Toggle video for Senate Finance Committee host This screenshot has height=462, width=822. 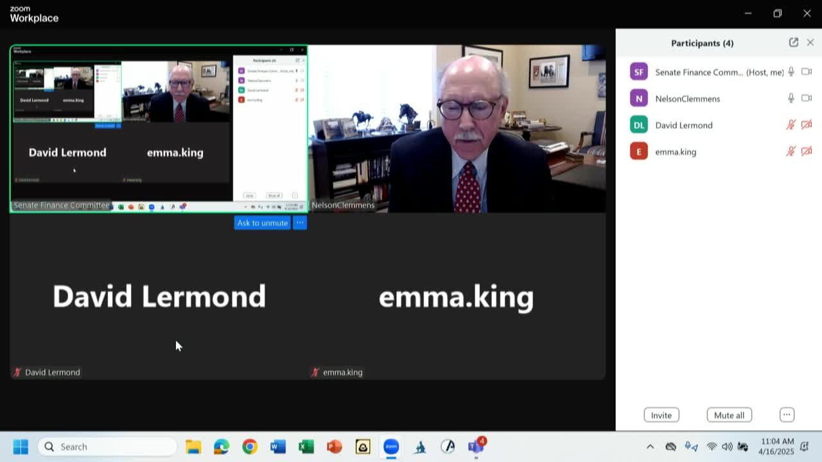[807, 72]
